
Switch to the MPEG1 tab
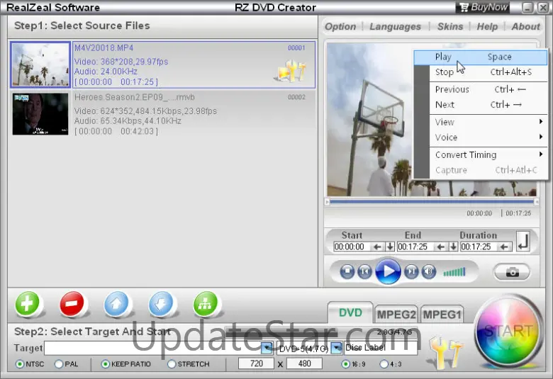click(442, 314)
